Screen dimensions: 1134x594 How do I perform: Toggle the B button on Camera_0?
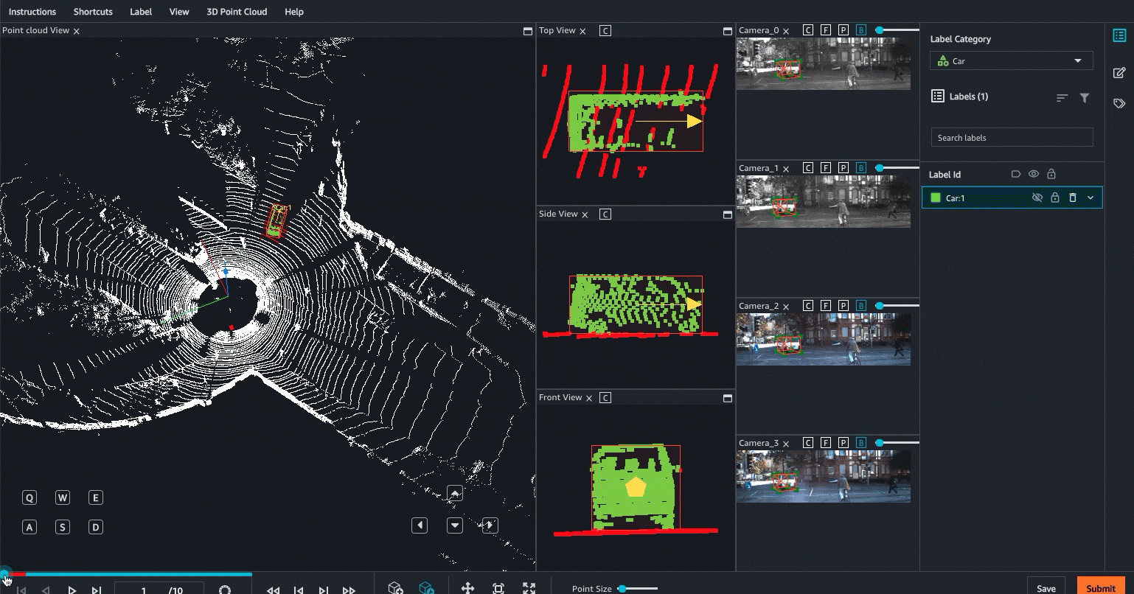[861, 30]
